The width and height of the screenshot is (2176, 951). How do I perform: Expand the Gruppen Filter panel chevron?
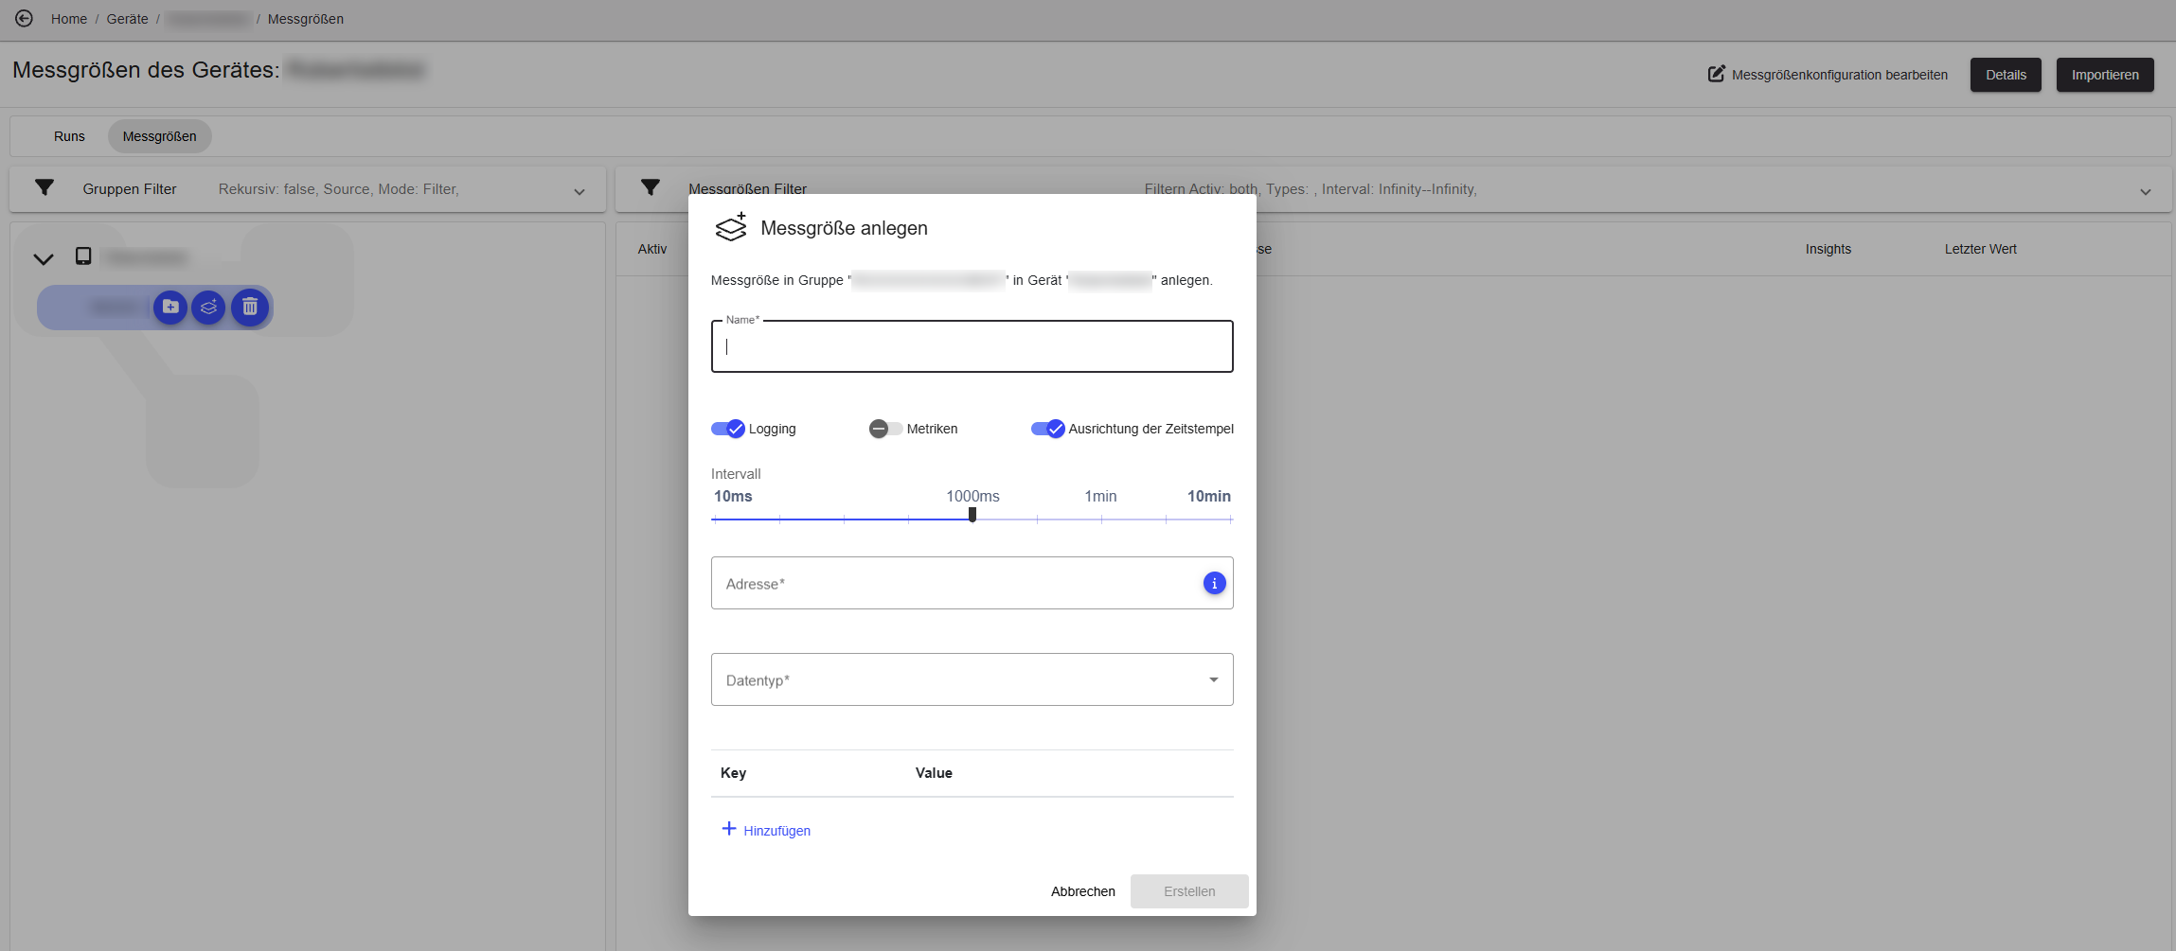pyautogui.click(x=580, y=192)
